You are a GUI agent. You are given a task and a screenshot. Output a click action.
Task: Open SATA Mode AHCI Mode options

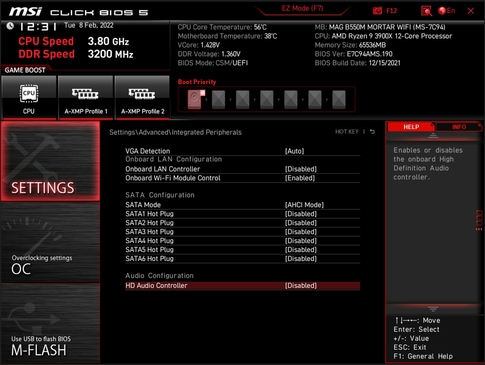click(304, 205)
